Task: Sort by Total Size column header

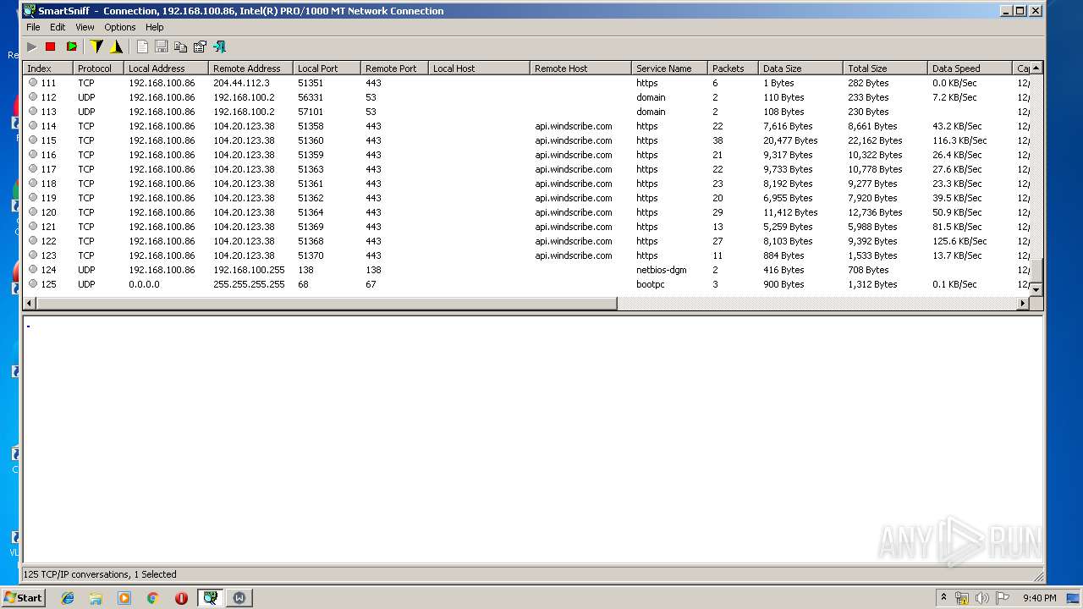Action: pos(885,69)
